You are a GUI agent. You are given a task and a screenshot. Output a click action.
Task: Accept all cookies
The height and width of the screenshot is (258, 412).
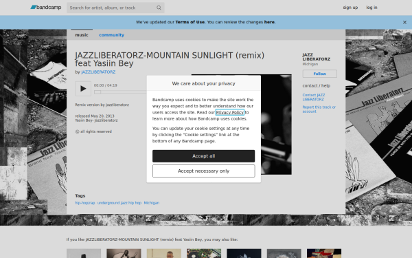203,156
